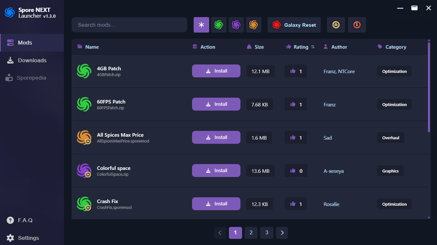Install the 4GB Patch mod
This screenshot has width=437, height=245.
pyautogui.click(x=216, y=71)
